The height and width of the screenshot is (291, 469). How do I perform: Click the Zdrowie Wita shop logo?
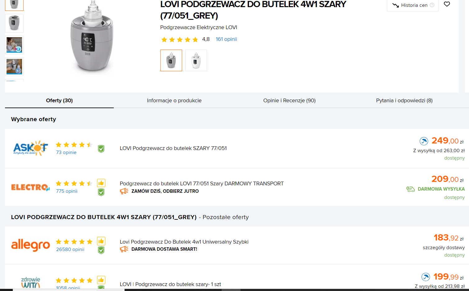(30, 283)
